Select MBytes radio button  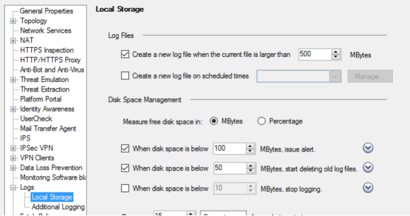tap(213, 121)
